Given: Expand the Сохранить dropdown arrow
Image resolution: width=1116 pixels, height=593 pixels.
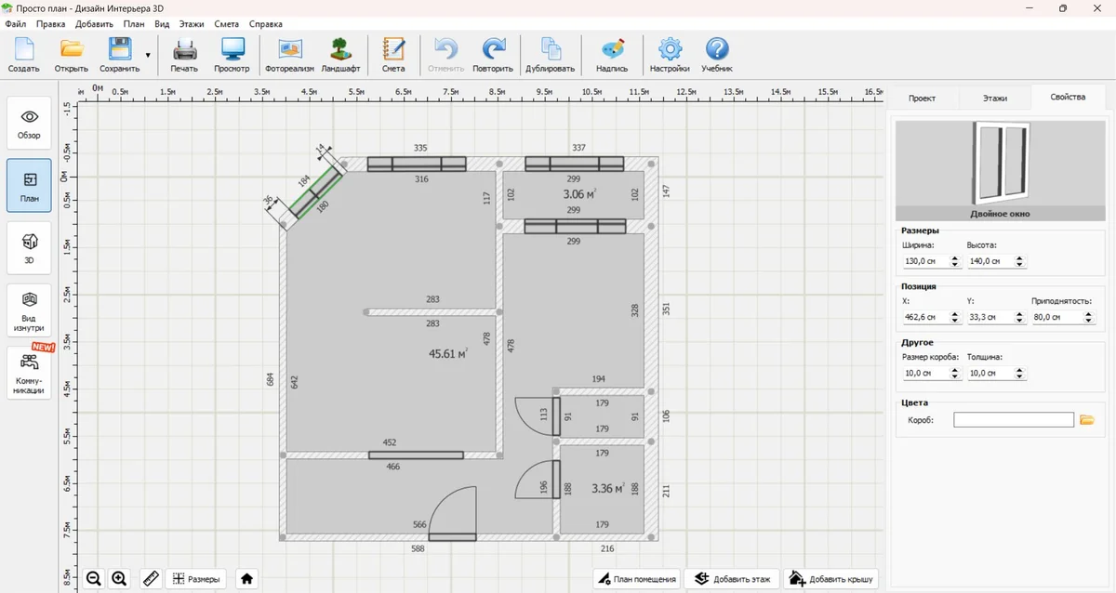Looking at the screenshot, I should (x=148, y=56).
